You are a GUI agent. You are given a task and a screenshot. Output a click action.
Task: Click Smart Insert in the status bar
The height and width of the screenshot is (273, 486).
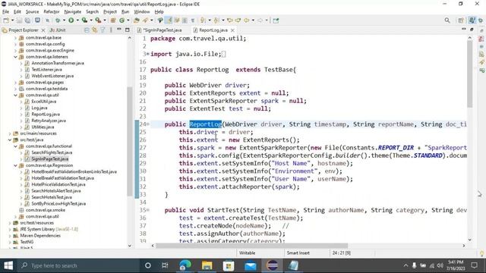298,253
